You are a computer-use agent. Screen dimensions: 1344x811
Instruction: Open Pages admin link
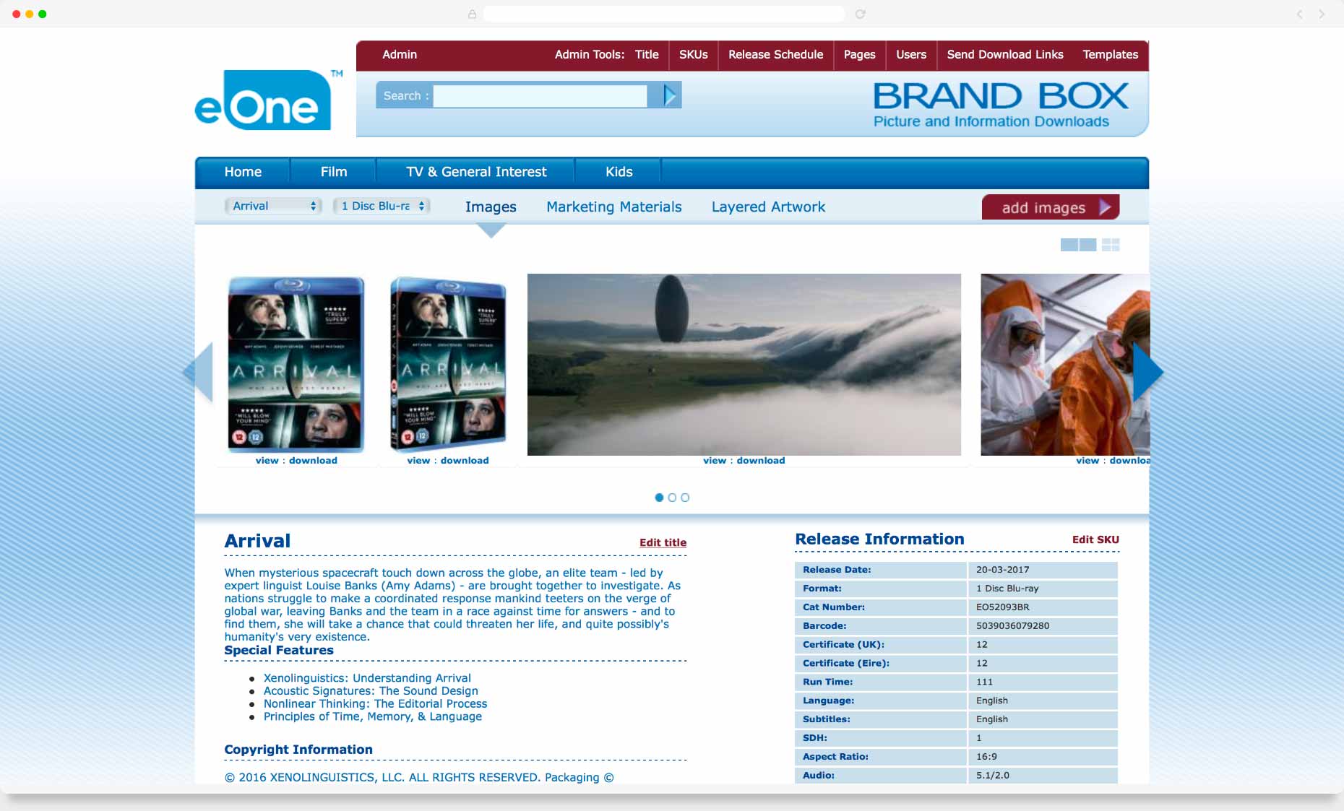click(859, 55)
